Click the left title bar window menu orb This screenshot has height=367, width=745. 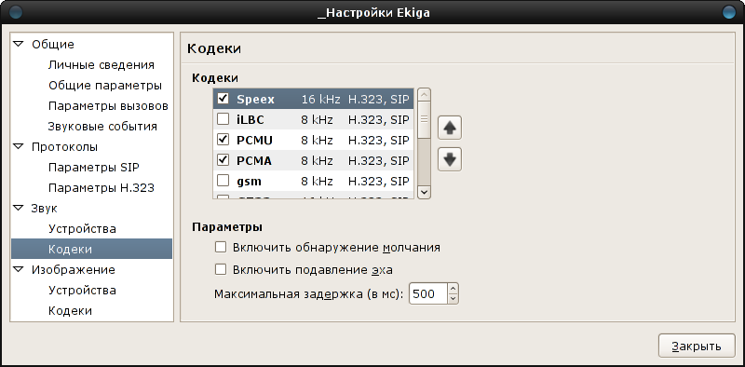[x=15, y=12]
